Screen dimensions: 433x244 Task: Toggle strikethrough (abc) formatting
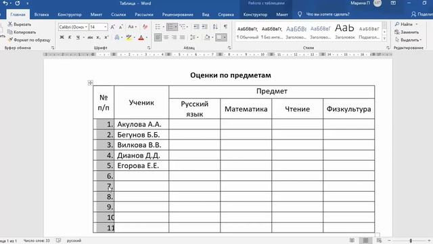90,37
